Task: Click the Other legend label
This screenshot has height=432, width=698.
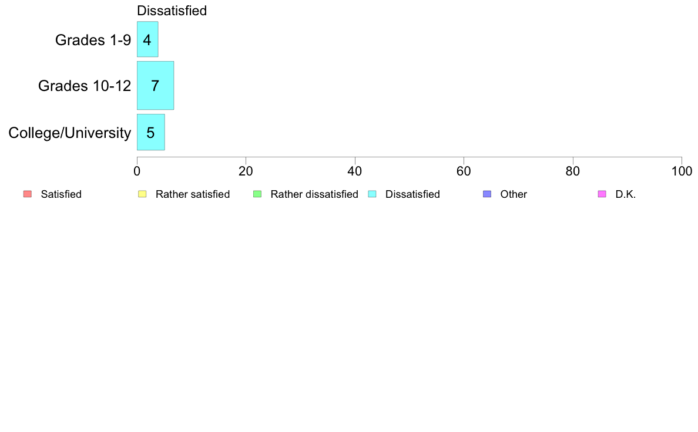Action: (x=514, y=194)
